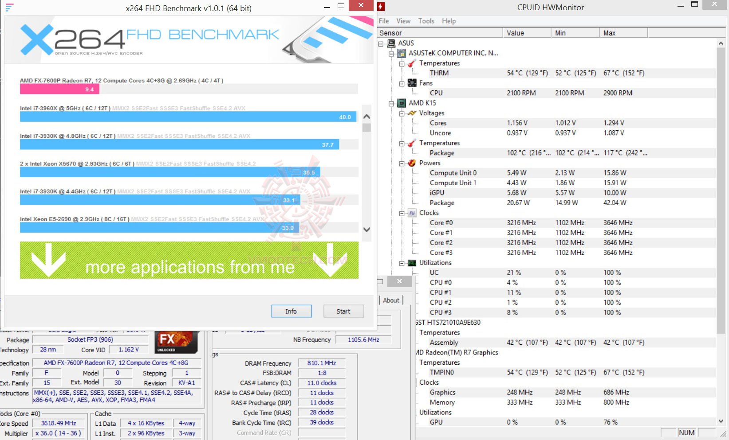Click the fan icon next to Fans
This screenshot has height=440, width=729.
(x=412, y=83)
